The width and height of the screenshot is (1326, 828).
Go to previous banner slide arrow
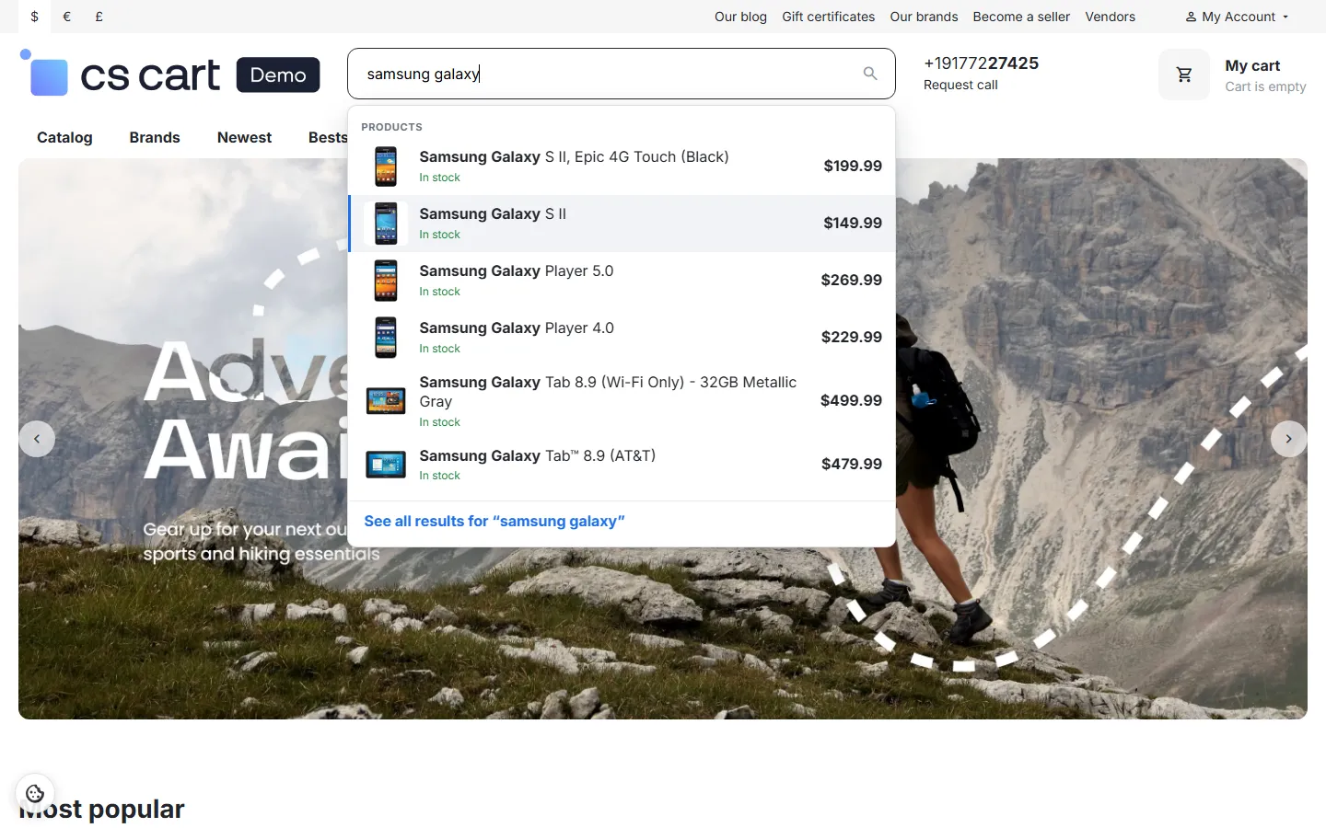click(x=37, y=439)
